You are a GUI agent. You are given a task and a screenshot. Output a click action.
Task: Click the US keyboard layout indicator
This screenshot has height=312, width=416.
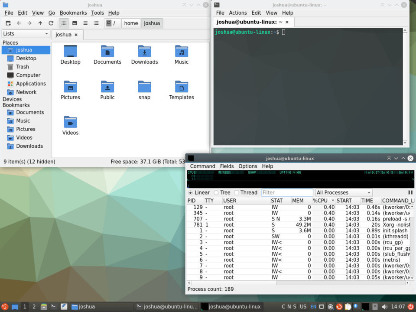(x=303, y=306)
